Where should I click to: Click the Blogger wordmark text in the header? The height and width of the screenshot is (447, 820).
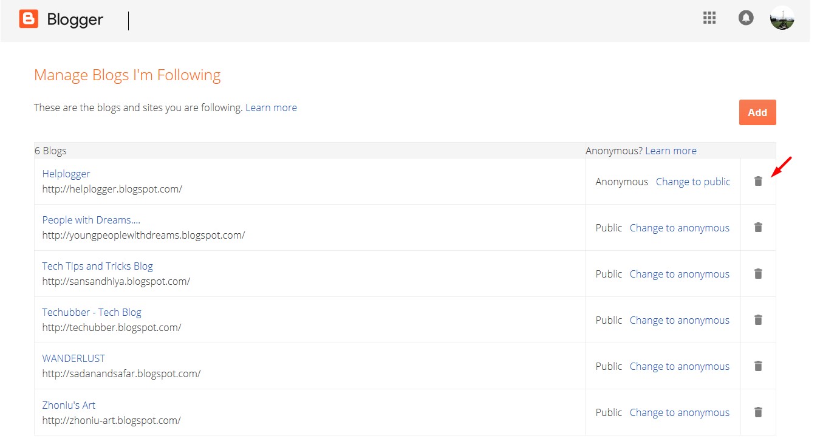75,19
